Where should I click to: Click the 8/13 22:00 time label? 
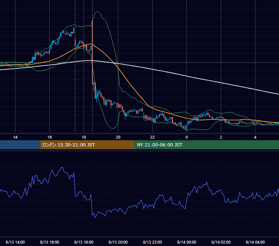pyautogui.click(x=152, y=242)
